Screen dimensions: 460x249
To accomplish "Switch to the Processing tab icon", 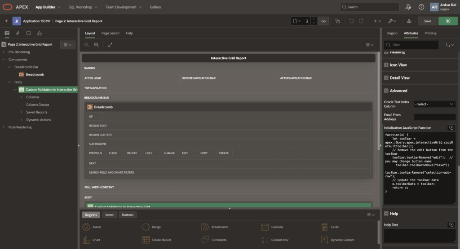I will click(x=28, y=33).
